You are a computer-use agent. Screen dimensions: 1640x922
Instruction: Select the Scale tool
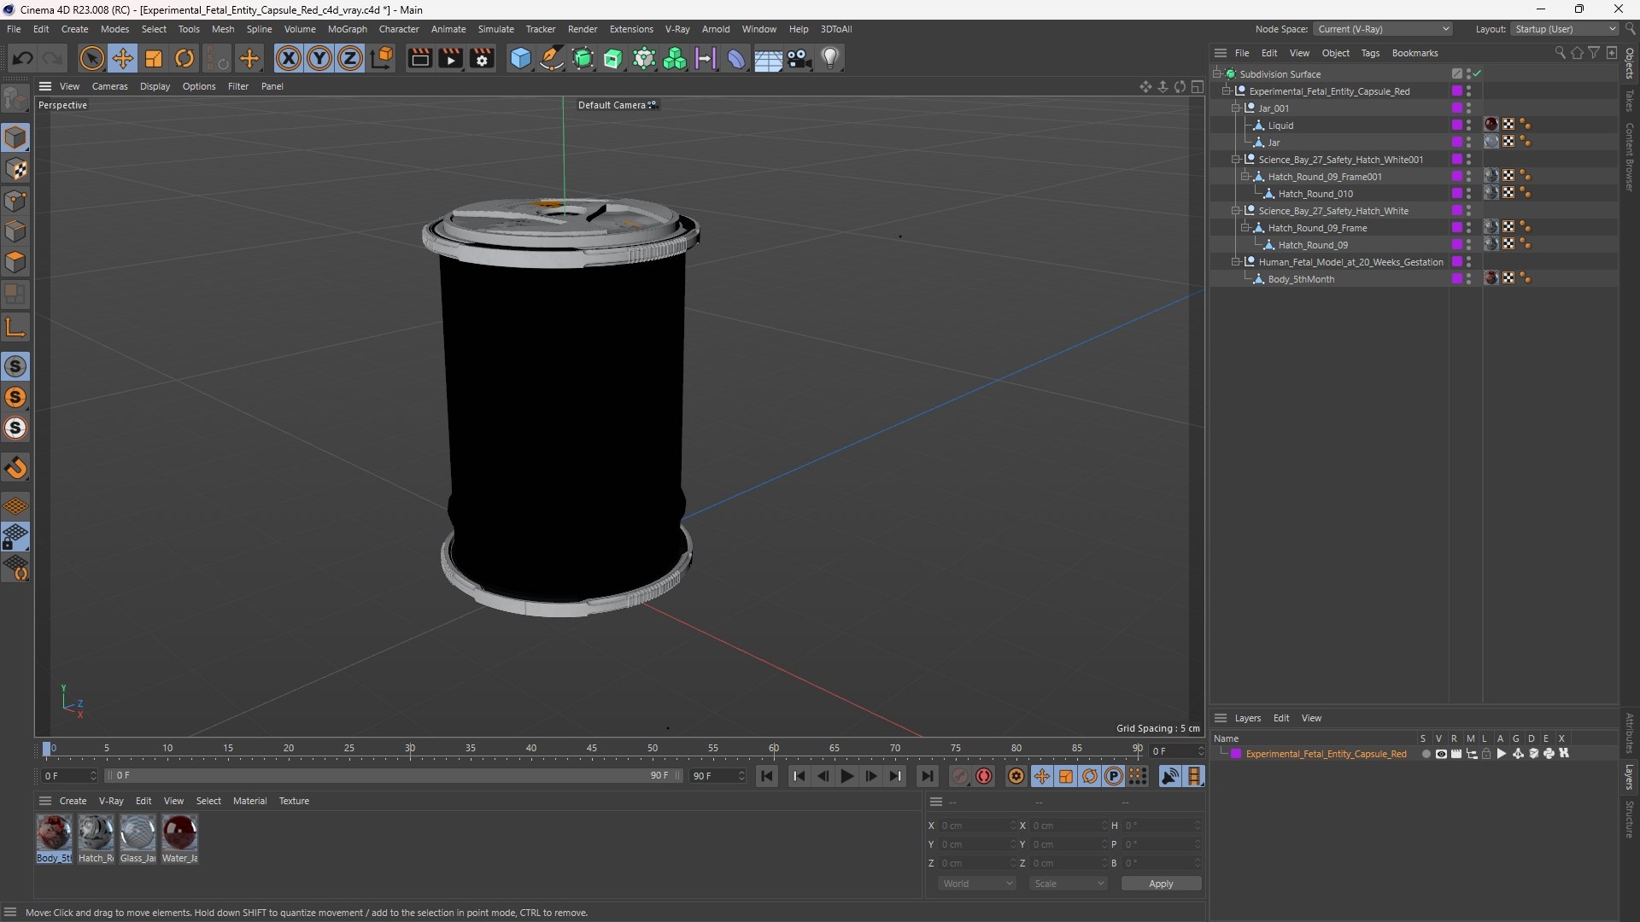154,58
